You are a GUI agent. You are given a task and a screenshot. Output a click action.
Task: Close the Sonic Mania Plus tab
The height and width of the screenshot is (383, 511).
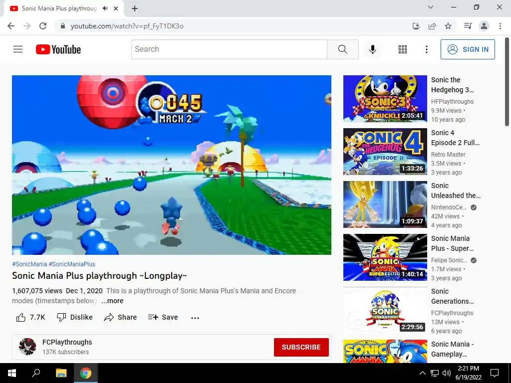[116, 8]
